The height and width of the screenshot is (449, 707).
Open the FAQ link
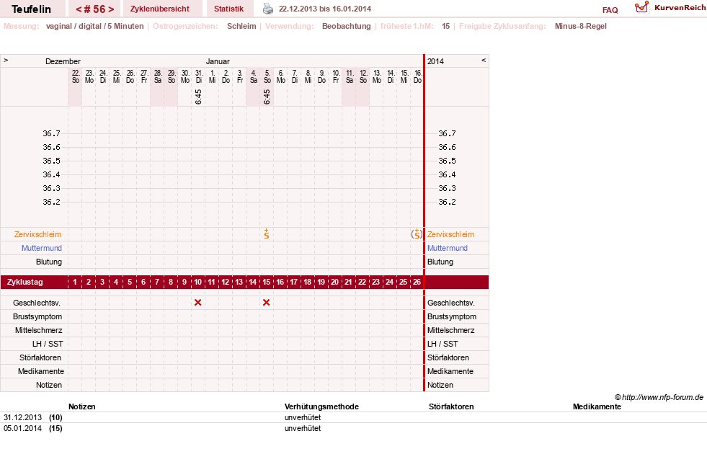click(610, 10)
